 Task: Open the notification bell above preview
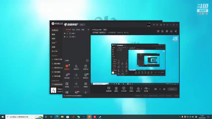(171, 31)
